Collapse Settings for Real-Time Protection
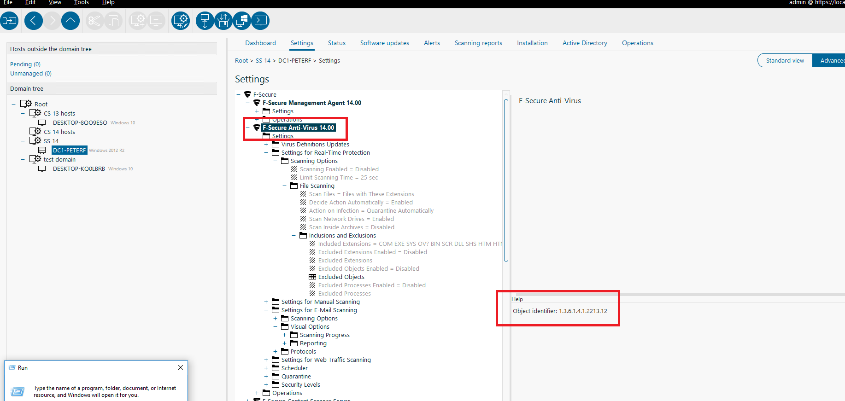The height and width of the screenshot is (401, 845). pyautogui.click(x=266, y=152)
